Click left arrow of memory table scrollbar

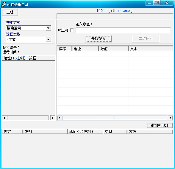point(60,118)
